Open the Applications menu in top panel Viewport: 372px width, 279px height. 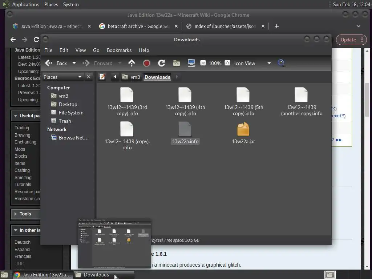(26, 4)
